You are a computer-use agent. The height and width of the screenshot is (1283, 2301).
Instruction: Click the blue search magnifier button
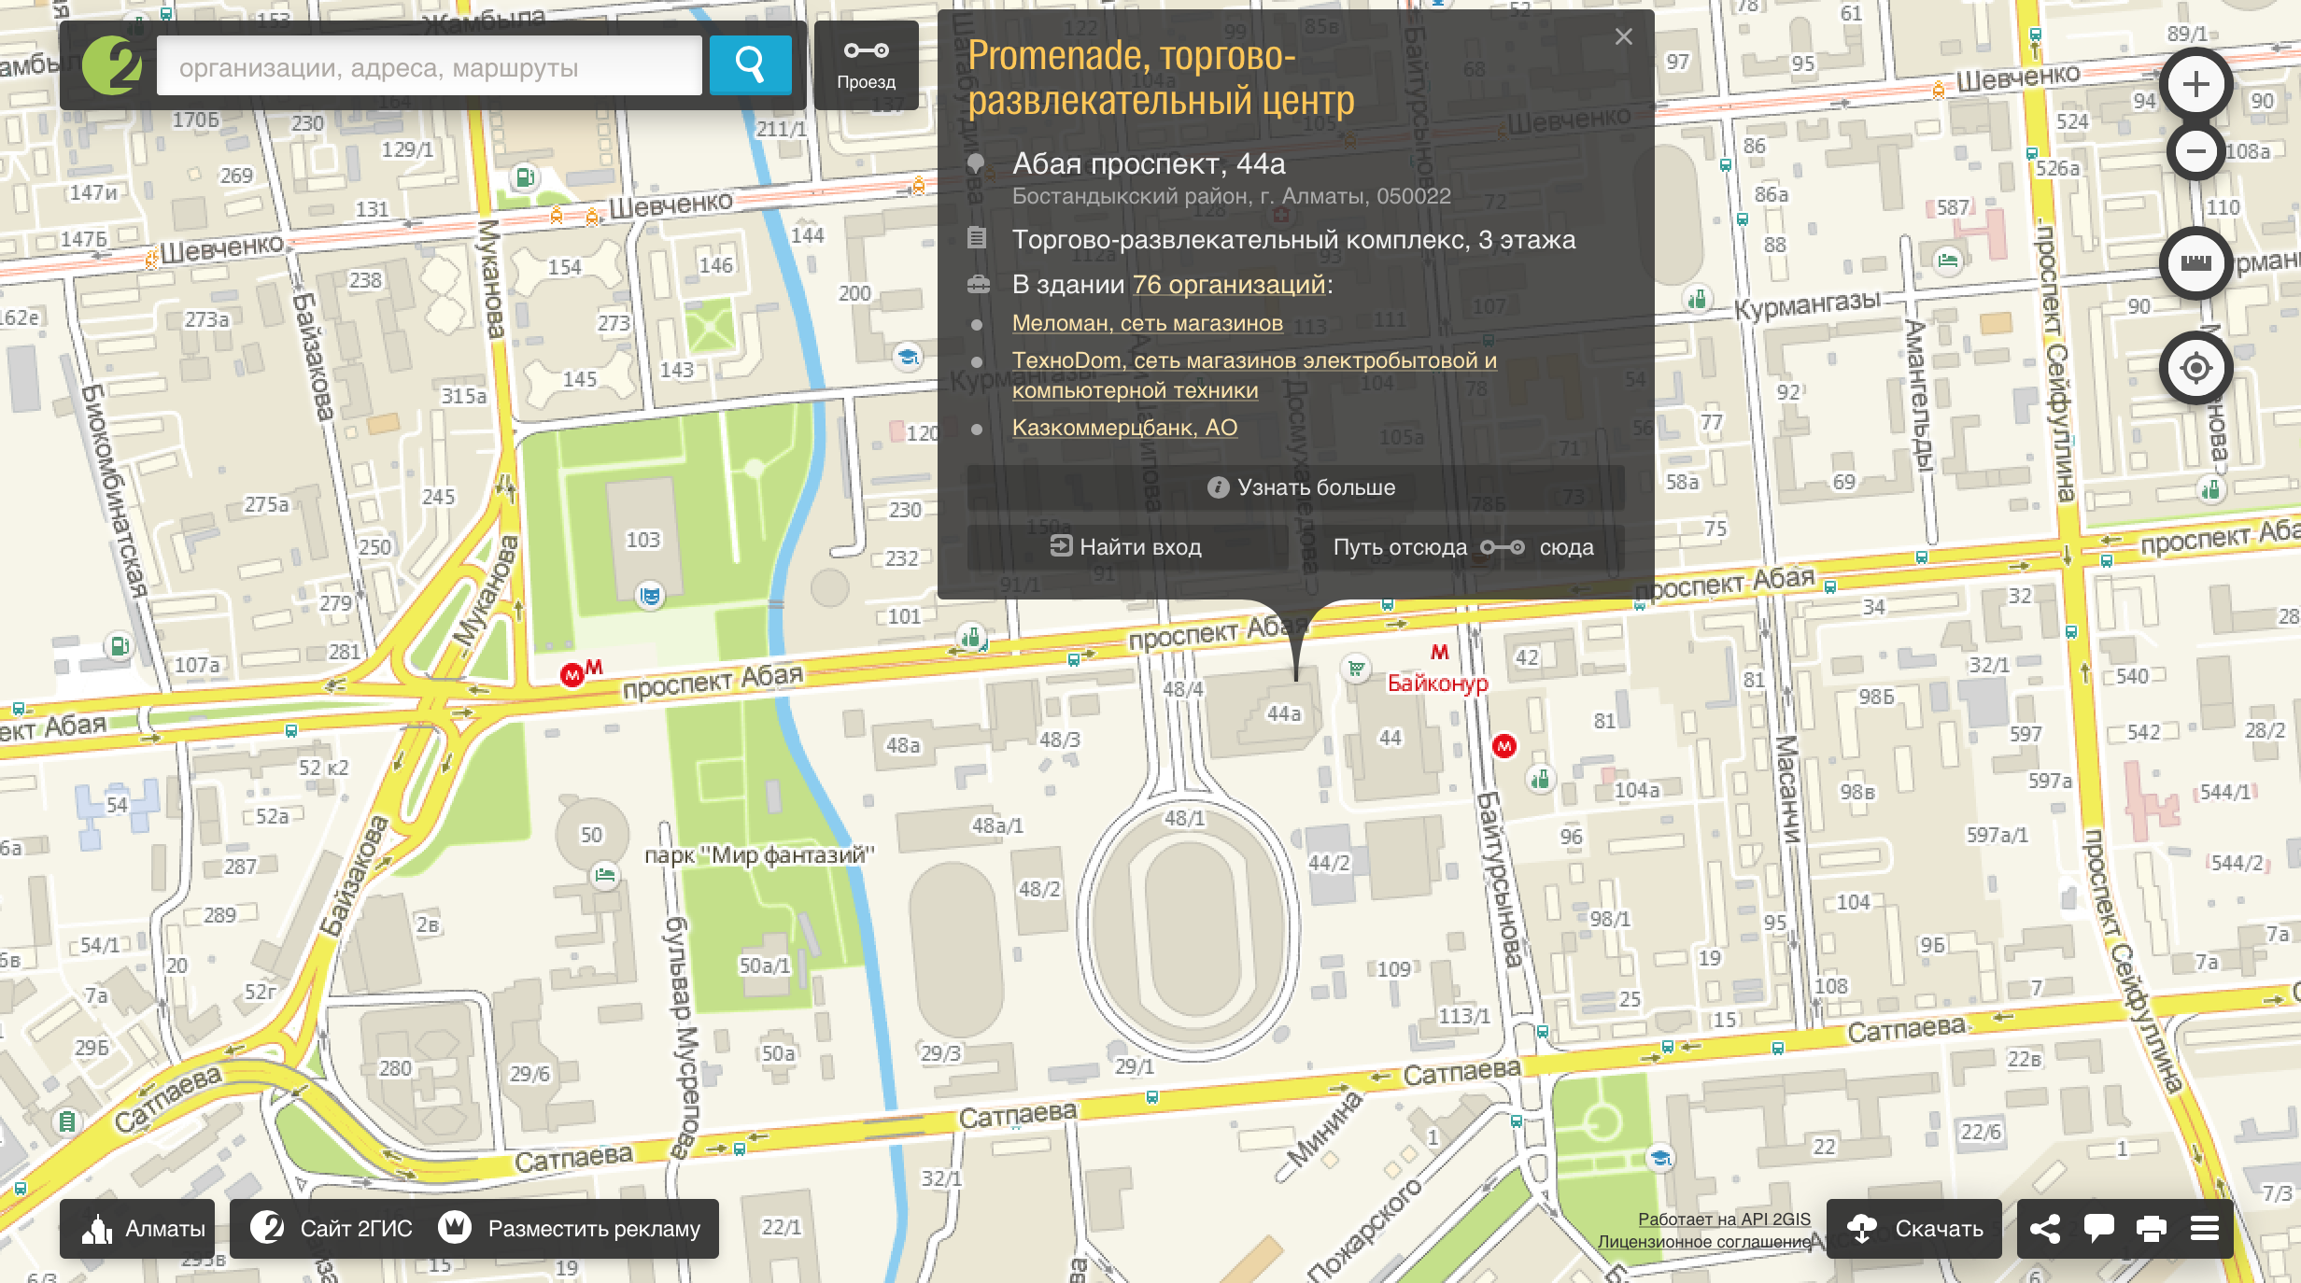pyautogui.click(x=751, y=65)
